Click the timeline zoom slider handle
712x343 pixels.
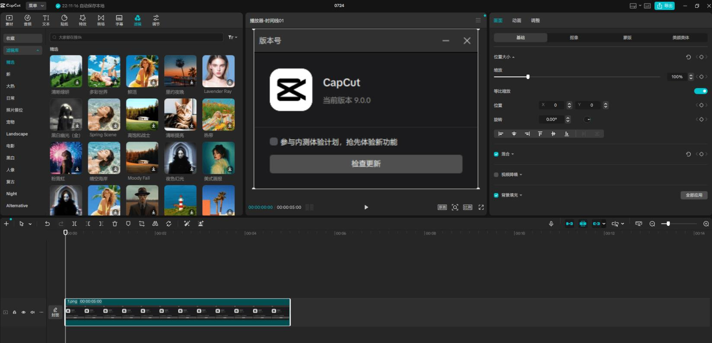[668, 224]
